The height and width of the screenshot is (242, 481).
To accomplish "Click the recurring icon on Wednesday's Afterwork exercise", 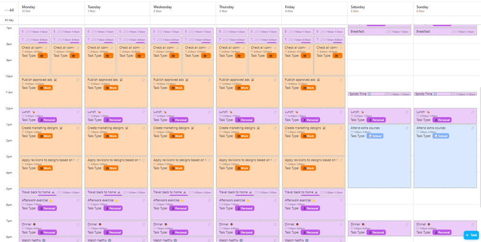I will coord(210,200).
